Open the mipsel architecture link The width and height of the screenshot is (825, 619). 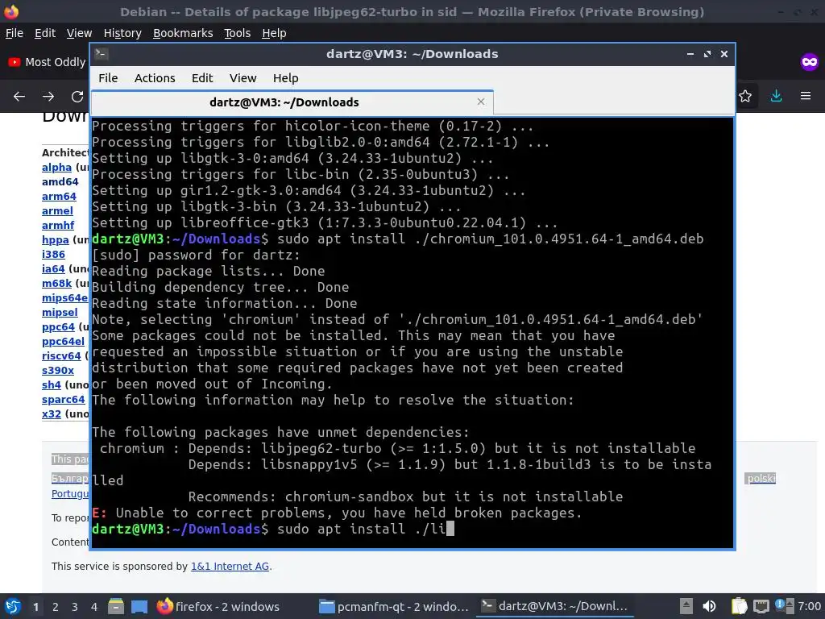point(60,312)
